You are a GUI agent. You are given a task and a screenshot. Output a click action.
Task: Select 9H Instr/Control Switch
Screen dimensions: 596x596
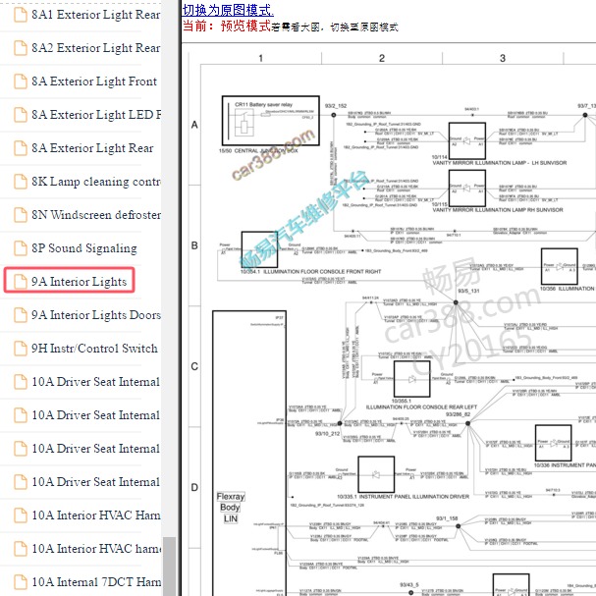[x=94, y=349]
